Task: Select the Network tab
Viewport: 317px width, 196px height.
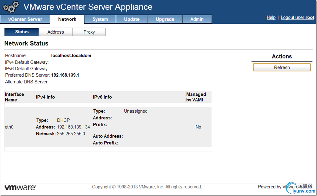Action: [x=67, y=19]
